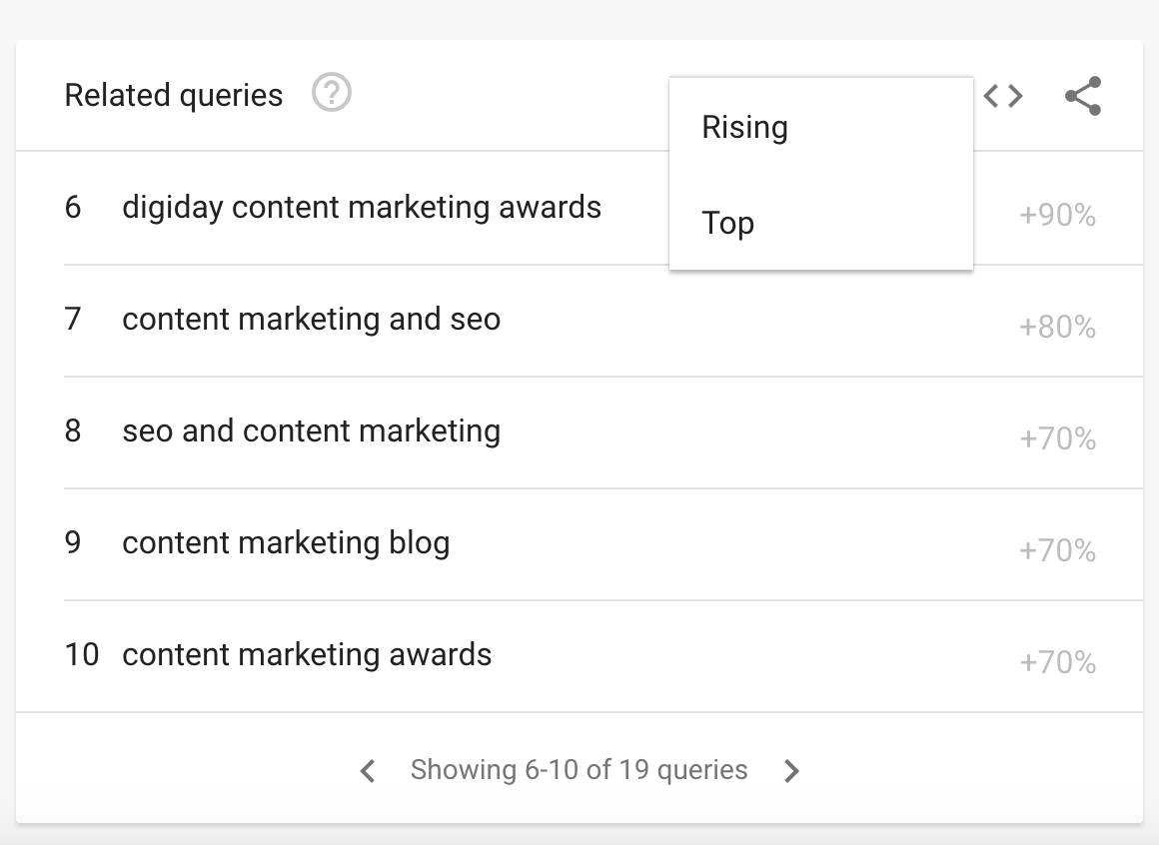Select the Rising option in dropdown
The height and width of the screenshot is (845, 1159).
click(x=745, y=127)
